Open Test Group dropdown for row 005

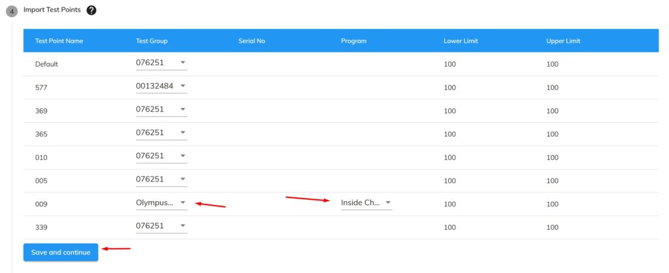[161, 180]
